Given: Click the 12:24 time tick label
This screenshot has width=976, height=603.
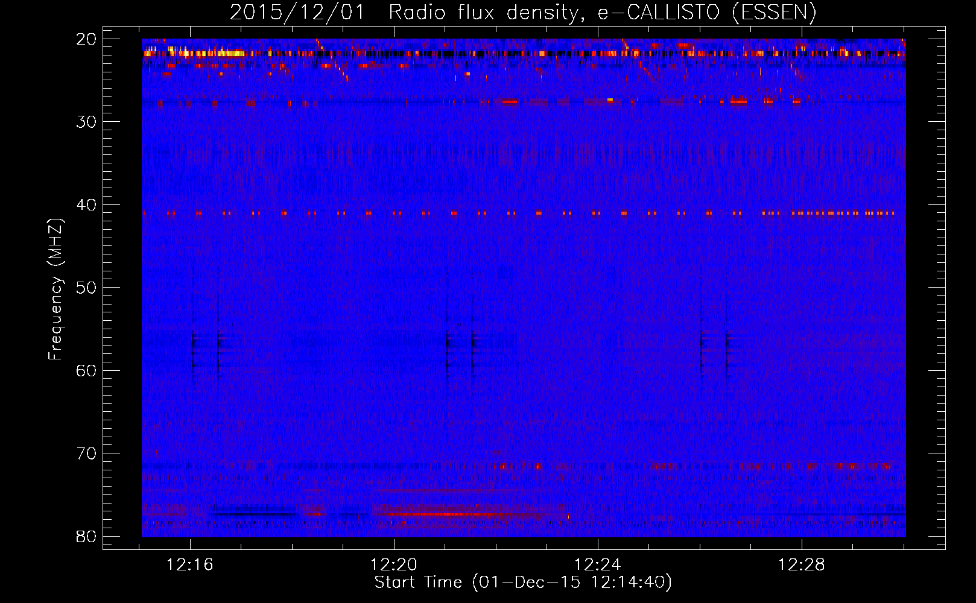Looking at the screenshot, I should pos(598,565).
